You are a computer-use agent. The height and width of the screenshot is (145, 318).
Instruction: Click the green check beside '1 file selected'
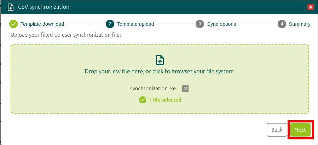point(142,100)
